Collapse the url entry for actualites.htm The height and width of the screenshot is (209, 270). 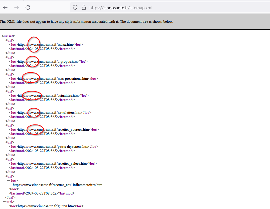pyautogui.click(x=4, y=91)
